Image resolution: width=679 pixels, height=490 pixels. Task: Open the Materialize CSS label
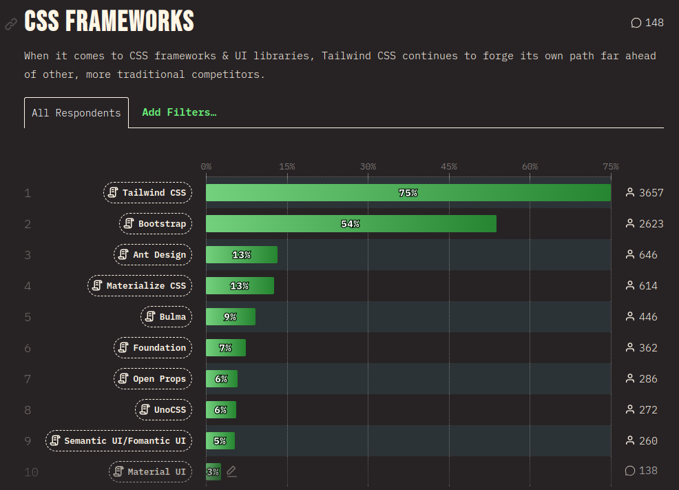140,286
